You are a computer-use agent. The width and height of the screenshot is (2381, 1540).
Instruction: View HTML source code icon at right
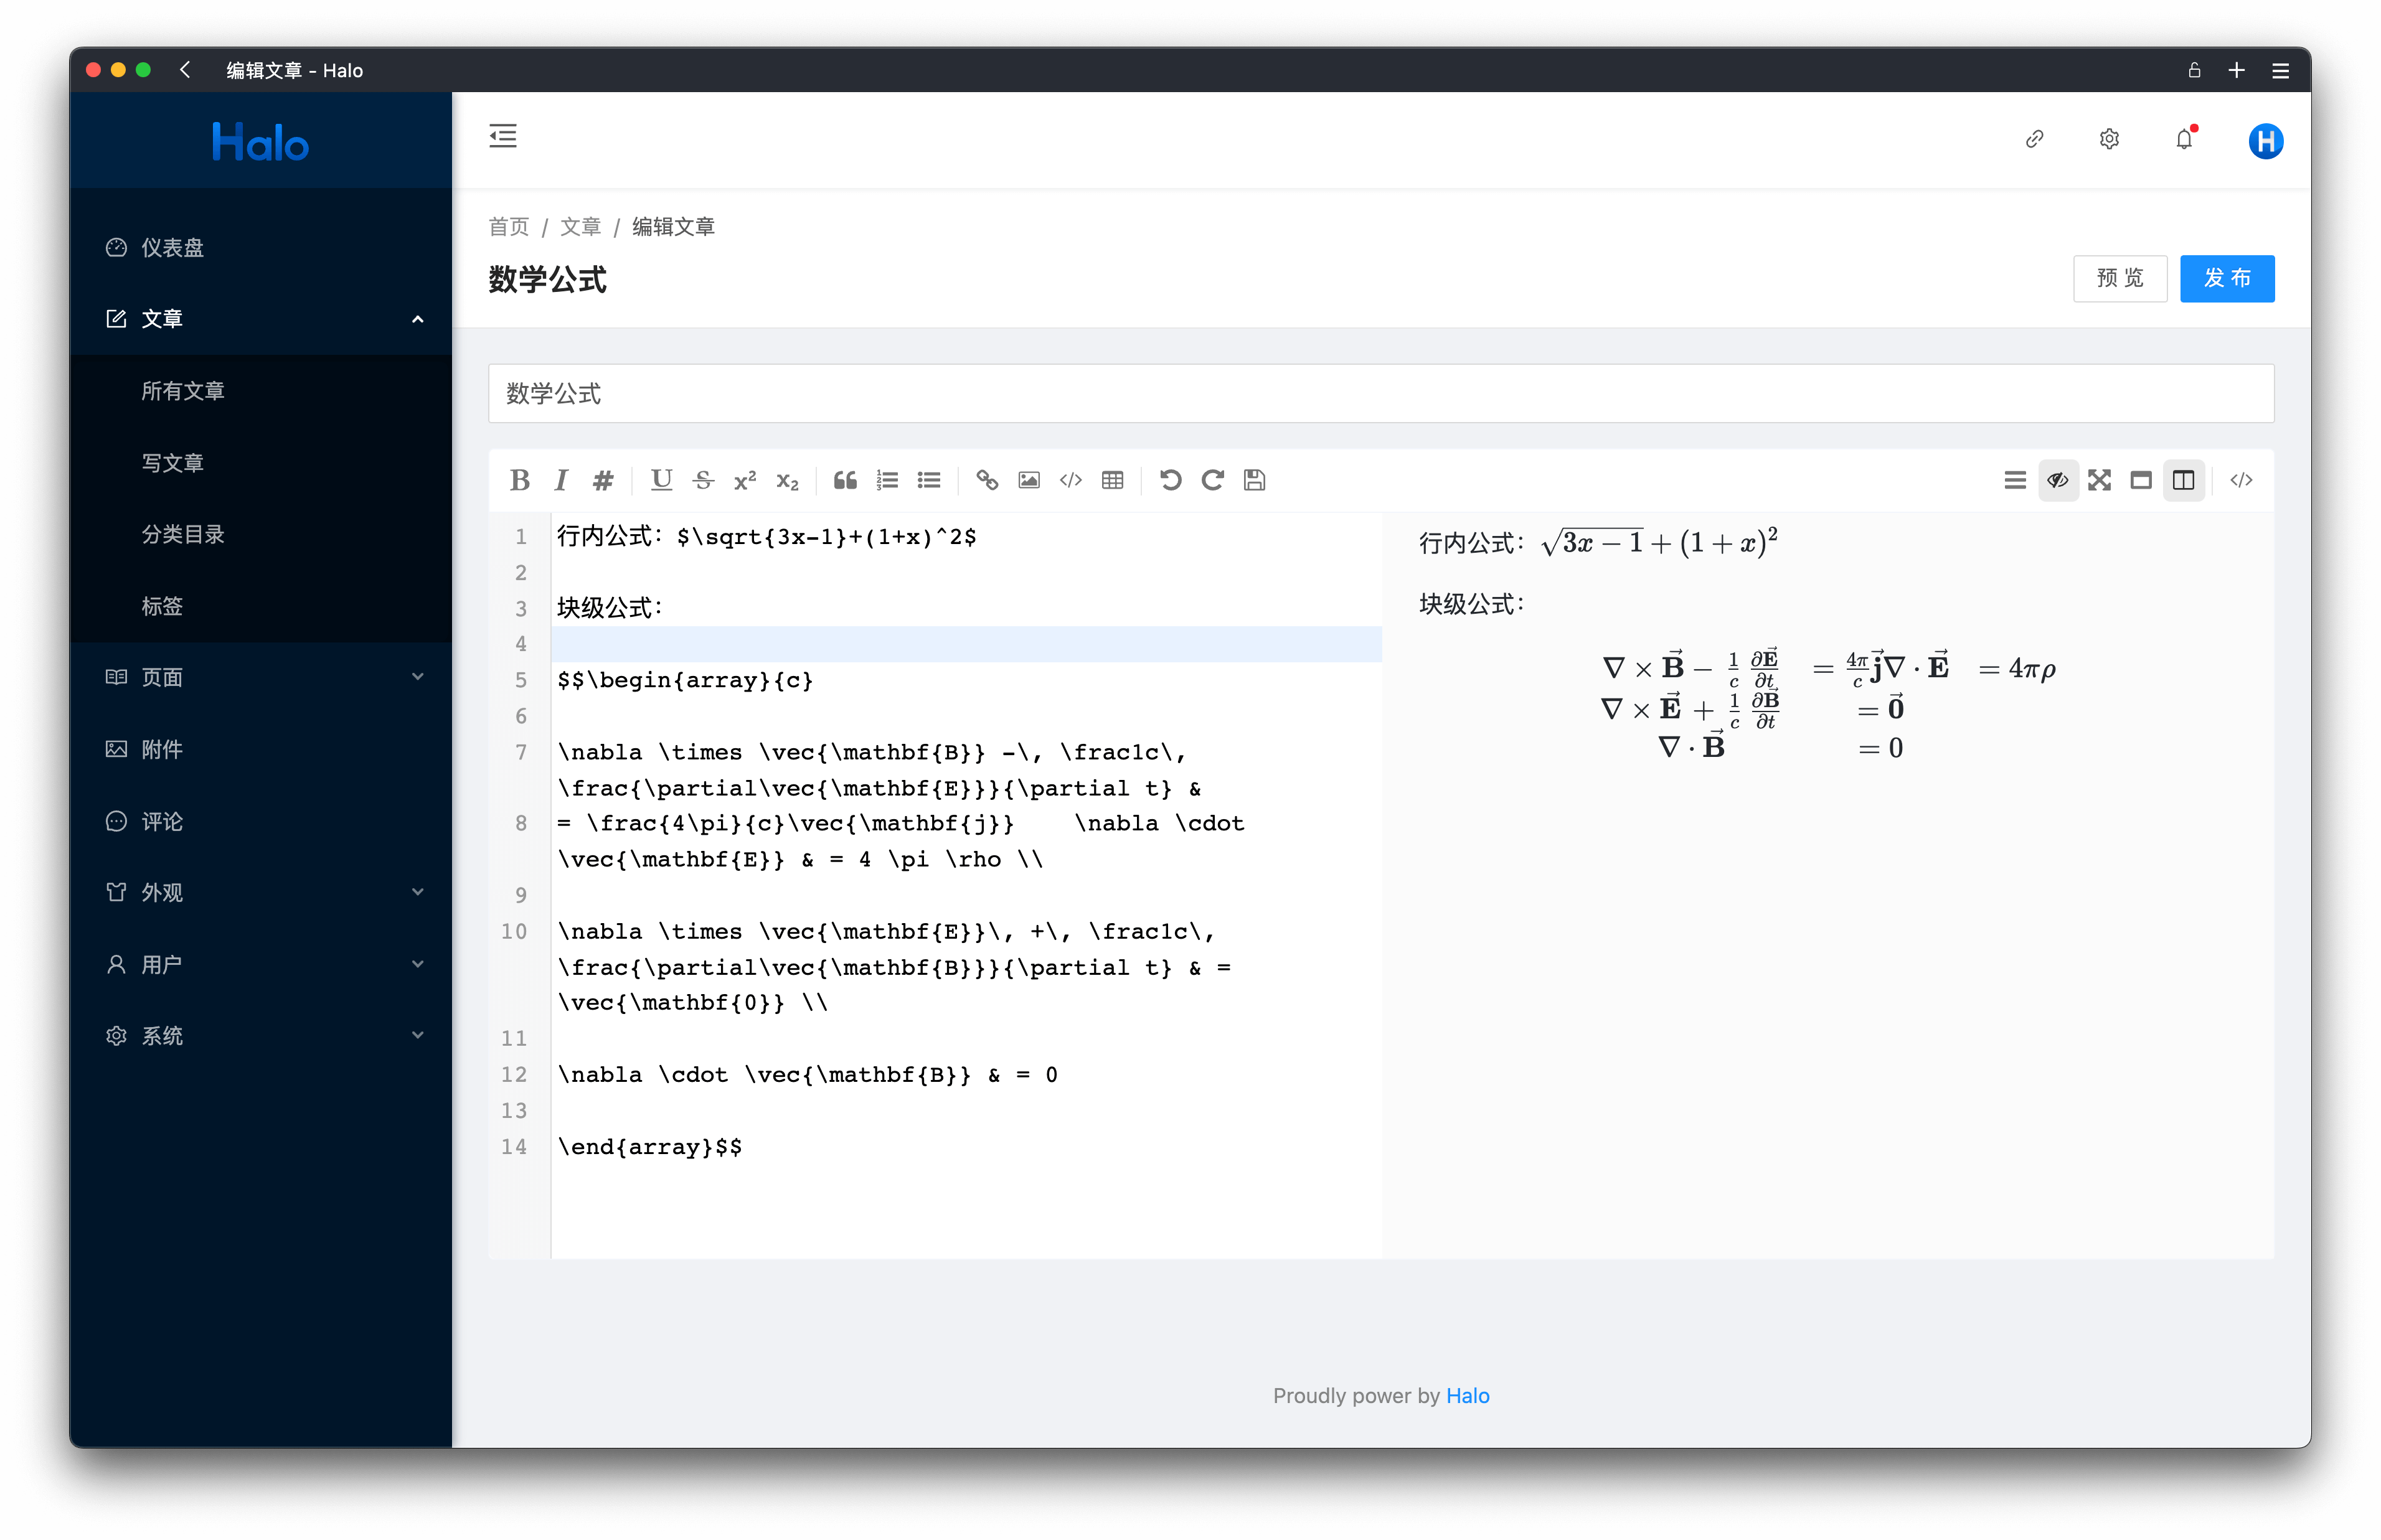[2241, 480]
